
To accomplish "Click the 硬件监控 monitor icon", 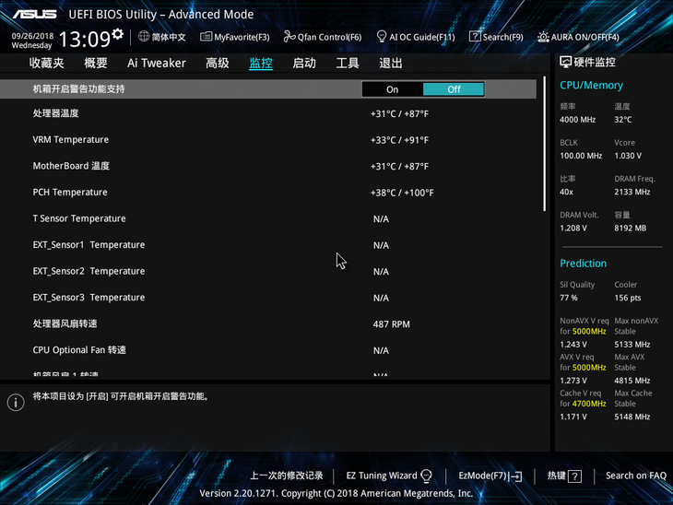I will click(x=565, y=63).
